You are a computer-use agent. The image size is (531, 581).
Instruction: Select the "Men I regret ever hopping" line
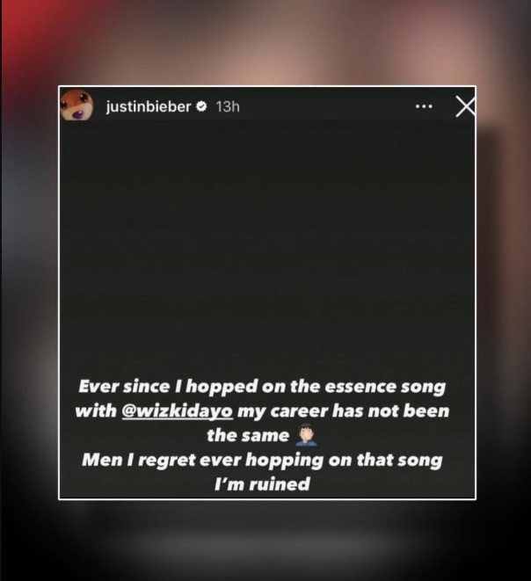point(262,461)
